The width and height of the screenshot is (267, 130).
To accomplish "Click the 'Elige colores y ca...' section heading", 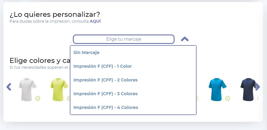I will 40,60.
